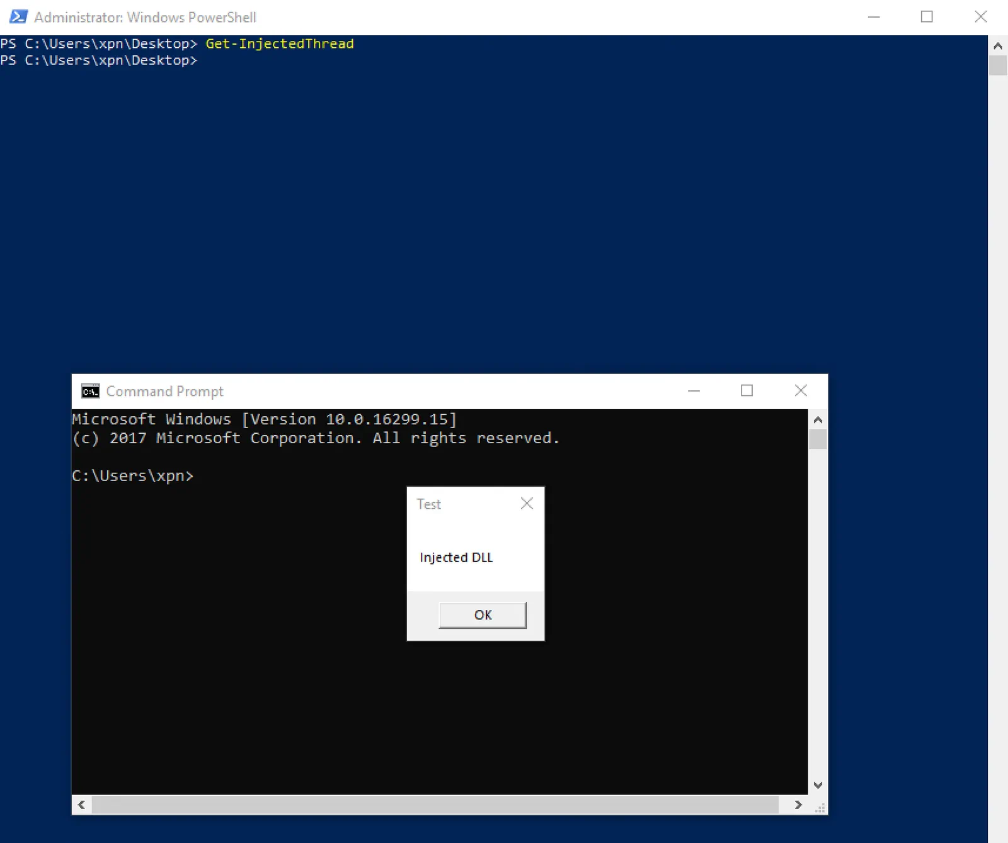Image resolution: width=1008 pixels, height=843 pixels.
Task: Click the PowerShell vertical scrollbar thumb
Action: point(998,65)
